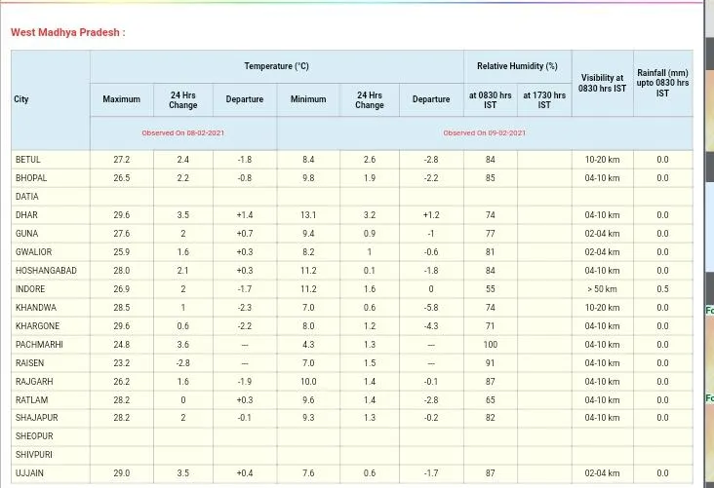Select the DHAR city row name
This screenshot has width=714, height=488.
click(x=26, y=215)
